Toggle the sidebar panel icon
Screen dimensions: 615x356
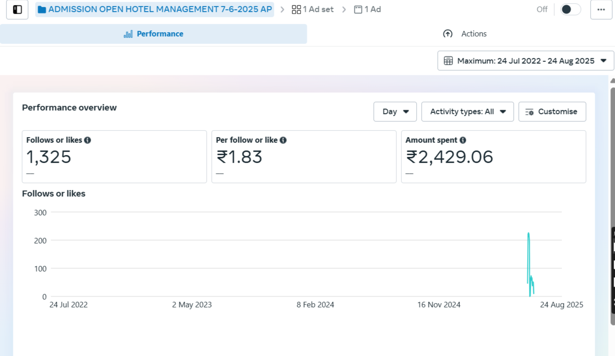pos(17,10)
